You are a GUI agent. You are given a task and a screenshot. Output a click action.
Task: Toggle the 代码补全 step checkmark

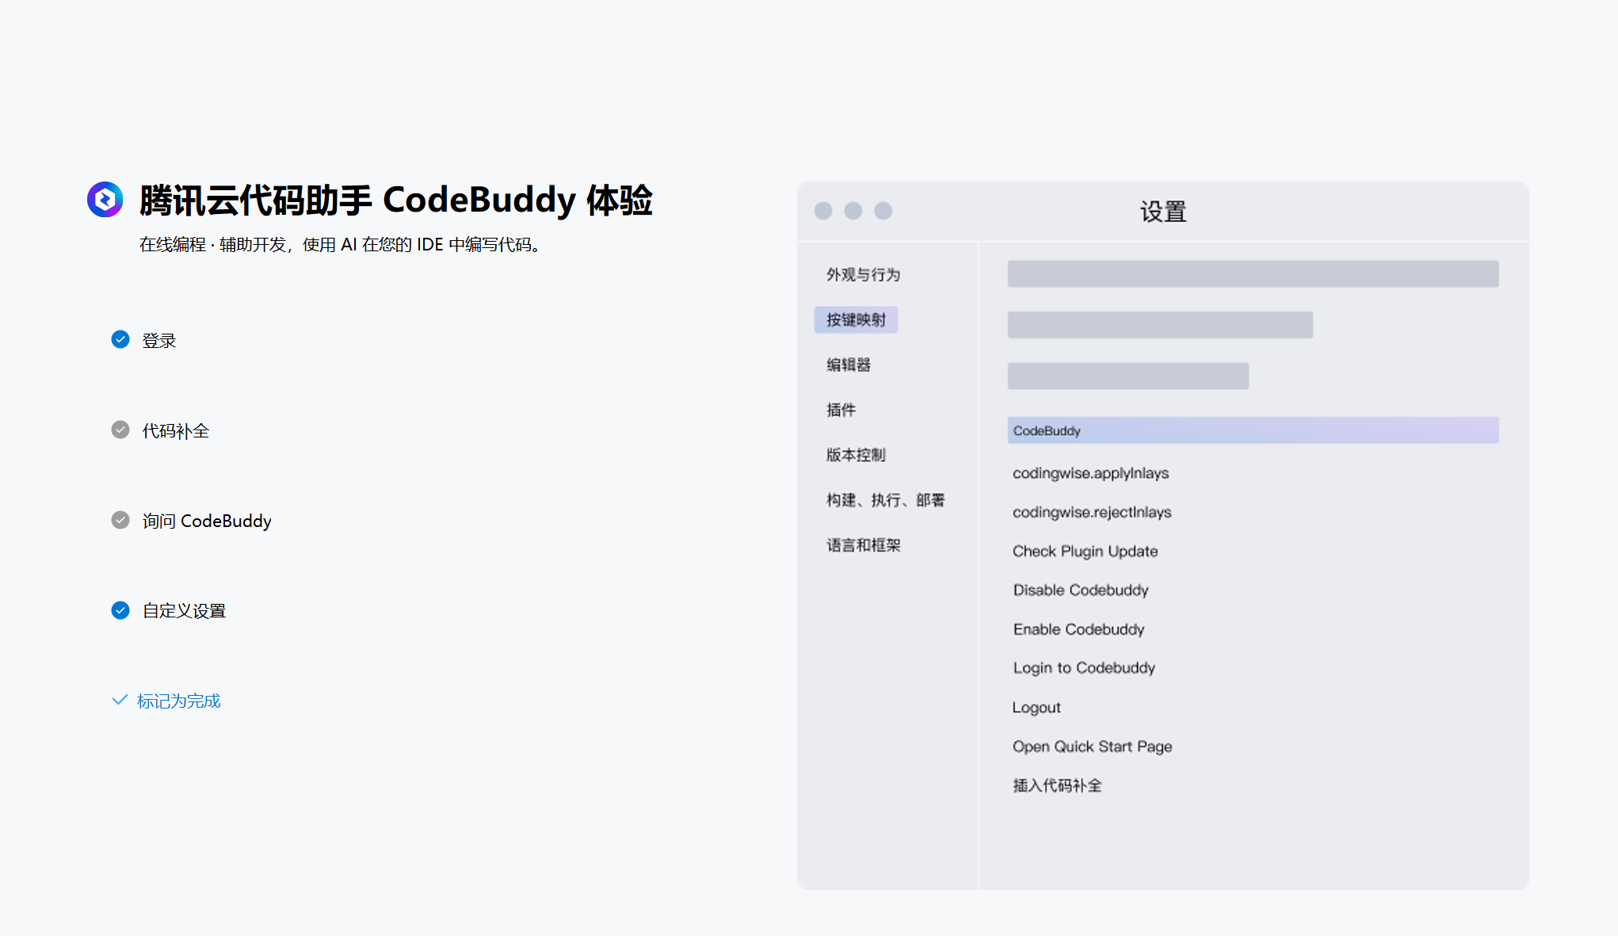[120, 430]
